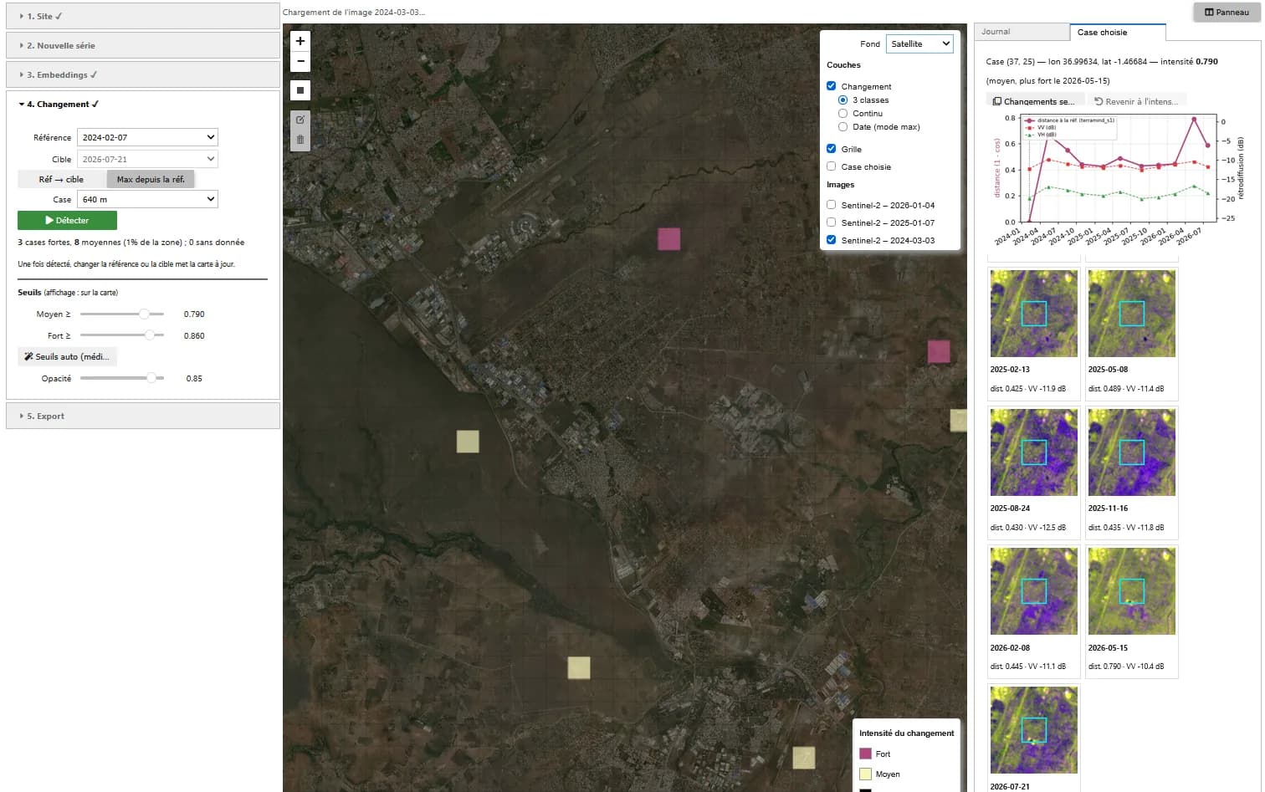This screenshot has width=1265, height=792.
Task: Open the 2025-11-16 image thumbnail
Action: [x=1132, y=452]
